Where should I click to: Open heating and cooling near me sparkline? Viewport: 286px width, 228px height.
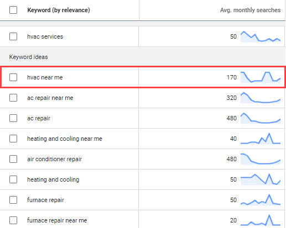point(261,139)
